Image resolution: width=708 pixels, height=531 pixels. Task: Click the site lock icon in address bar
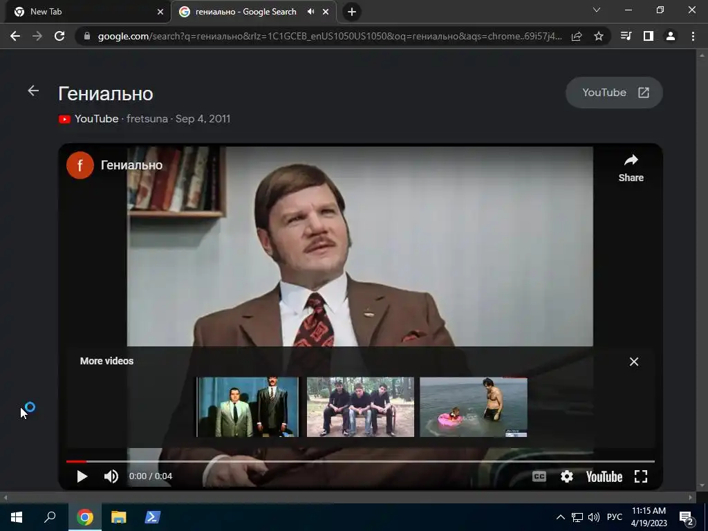87,36
